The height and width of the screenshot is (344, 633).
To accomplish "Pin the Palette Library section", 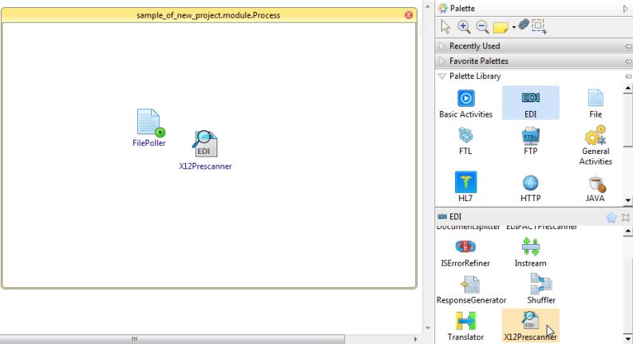I will pos(628,77).
